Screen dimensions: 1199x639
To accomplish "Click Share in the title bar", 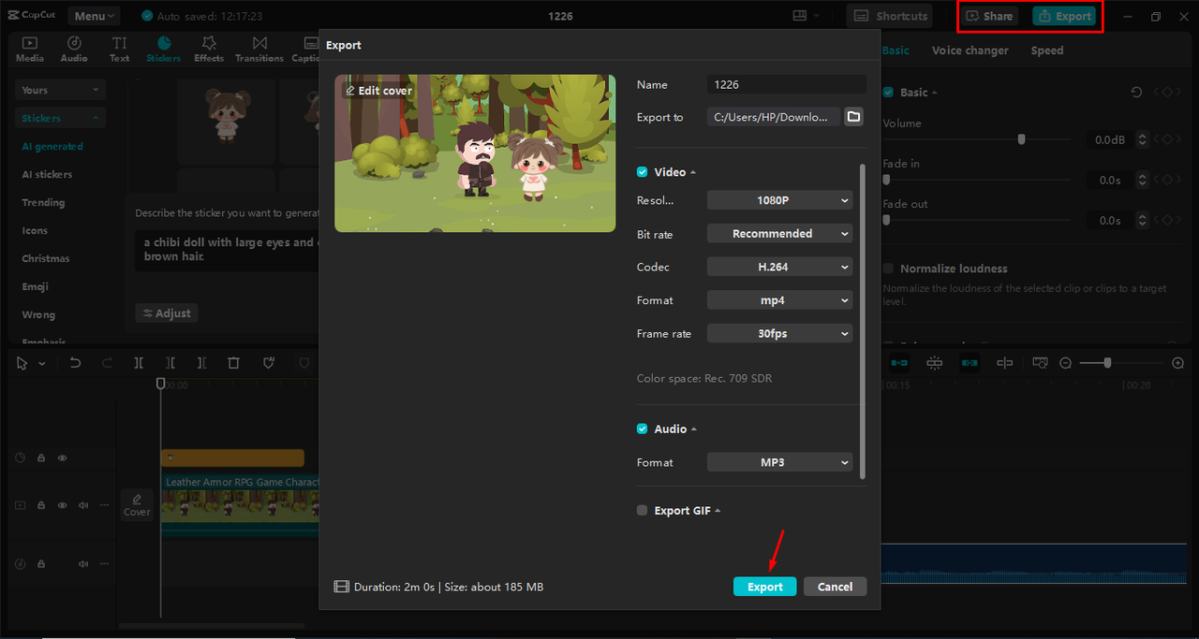I will [989, 16].
